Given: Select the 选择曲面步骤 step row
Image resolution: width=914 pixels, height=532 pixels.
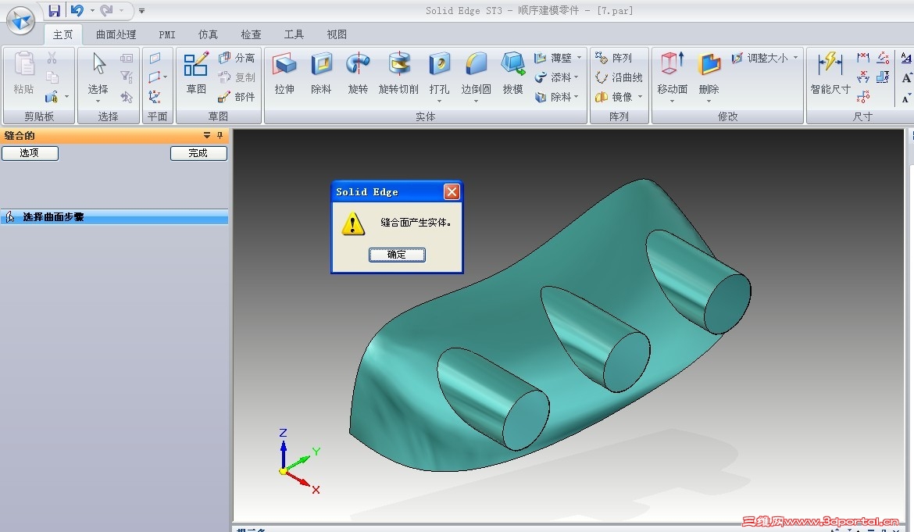Looking at the screenshot, I should click(114, 216).
